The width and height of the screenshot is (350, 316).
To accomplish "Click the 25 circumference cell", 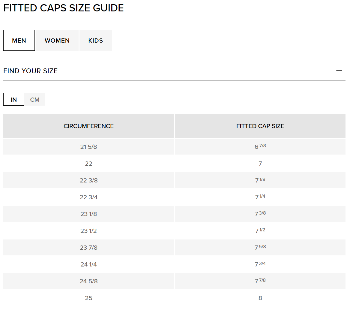I will pos(88,298).
